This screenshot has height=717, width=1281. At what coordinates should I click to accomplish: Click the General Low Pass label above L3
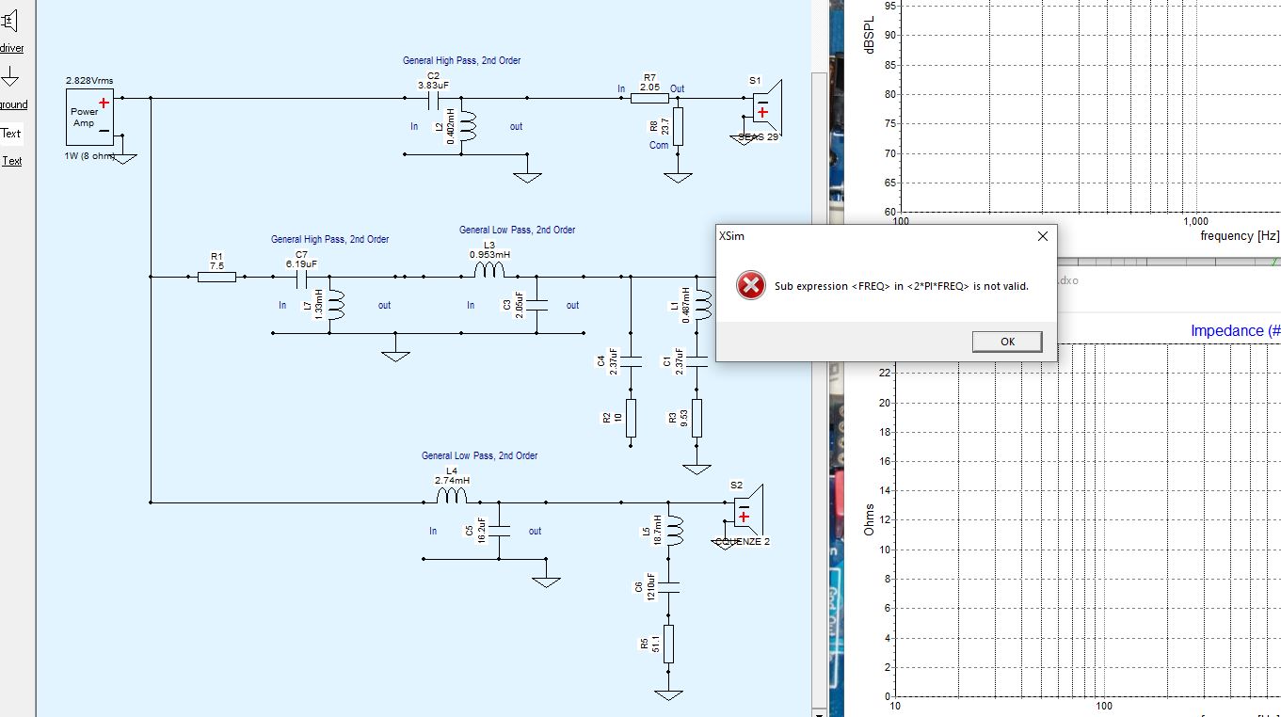tap(517, 230)
